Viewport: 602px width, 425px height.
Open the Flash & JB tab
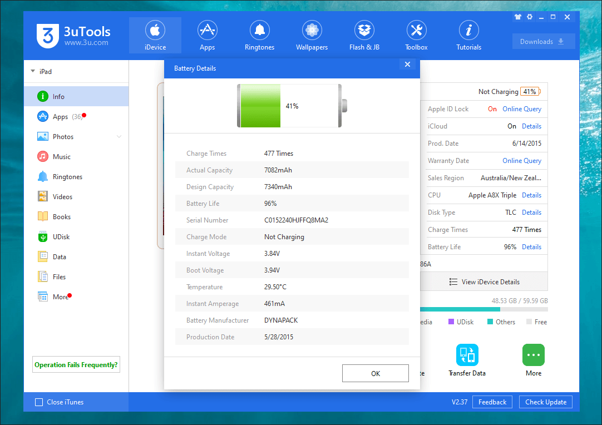coord(364,35)
